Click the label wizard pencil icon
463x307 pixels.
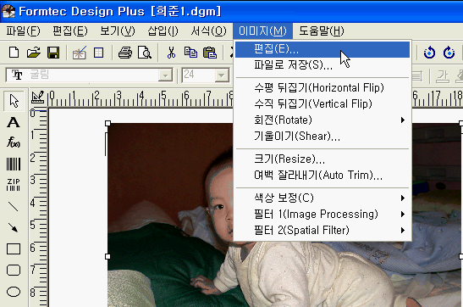[x=79, y=53]
